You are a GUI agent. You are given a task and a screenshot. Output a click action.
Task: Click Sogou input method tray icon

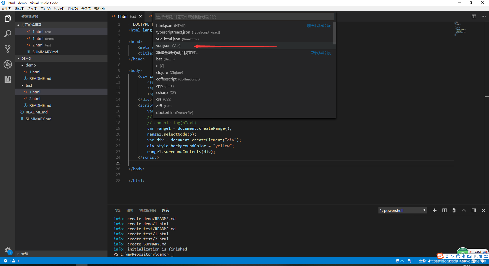pyautogui.click(x=440, y=256)
